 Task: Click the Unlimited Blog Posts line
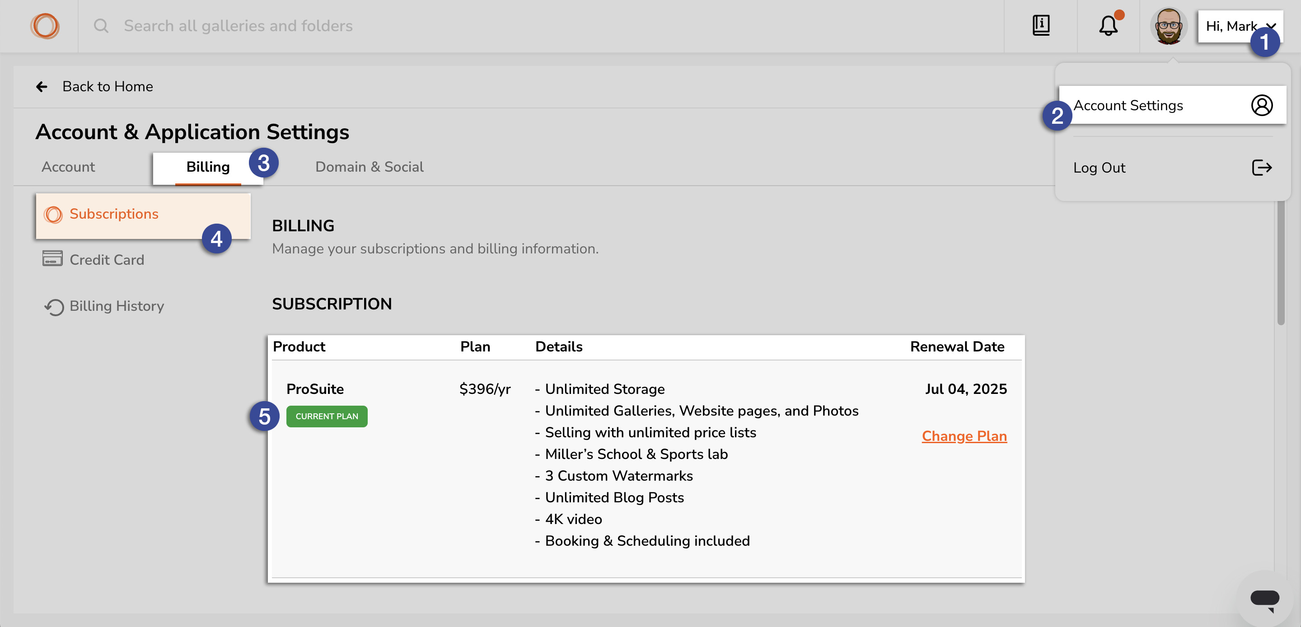pyautogui.click(x=609, y=498)
